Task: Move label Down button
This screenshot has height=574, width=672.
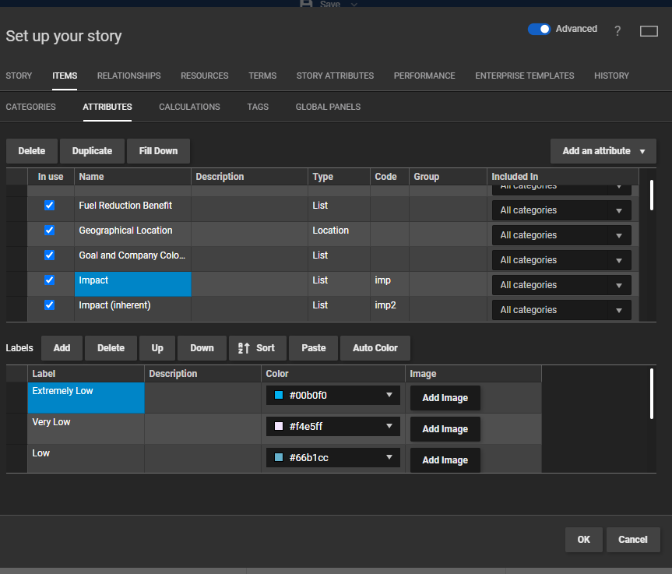Action: tap(202, 348)
